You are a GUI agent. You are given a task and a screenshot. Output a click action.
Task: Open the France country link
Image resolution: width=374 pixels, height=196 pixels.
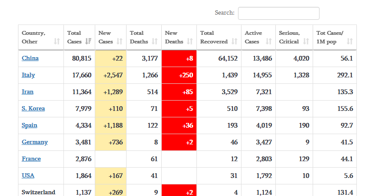point(31,159)
